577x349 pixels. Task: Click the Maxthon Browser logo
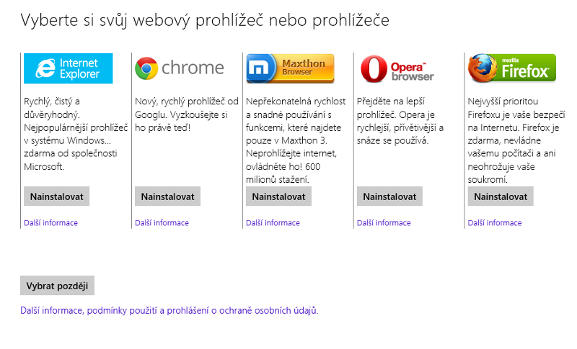(290, 68)
